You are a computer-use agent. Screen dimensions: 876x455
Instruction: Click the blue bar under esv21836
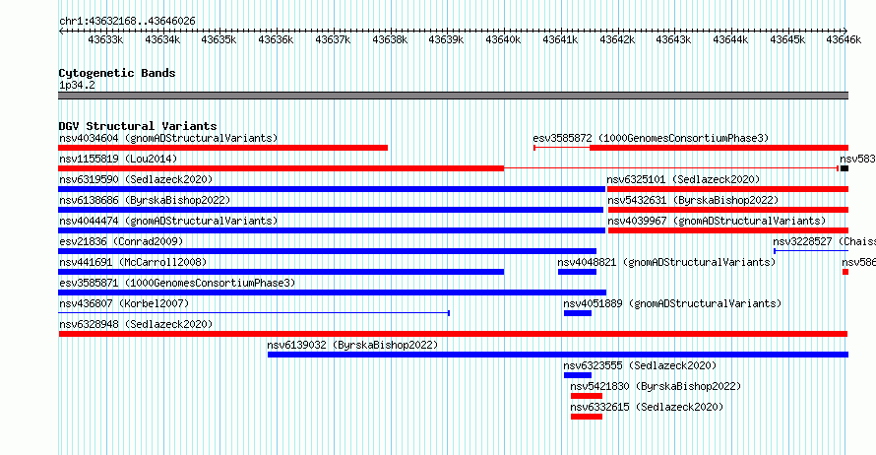pos(328,251)
